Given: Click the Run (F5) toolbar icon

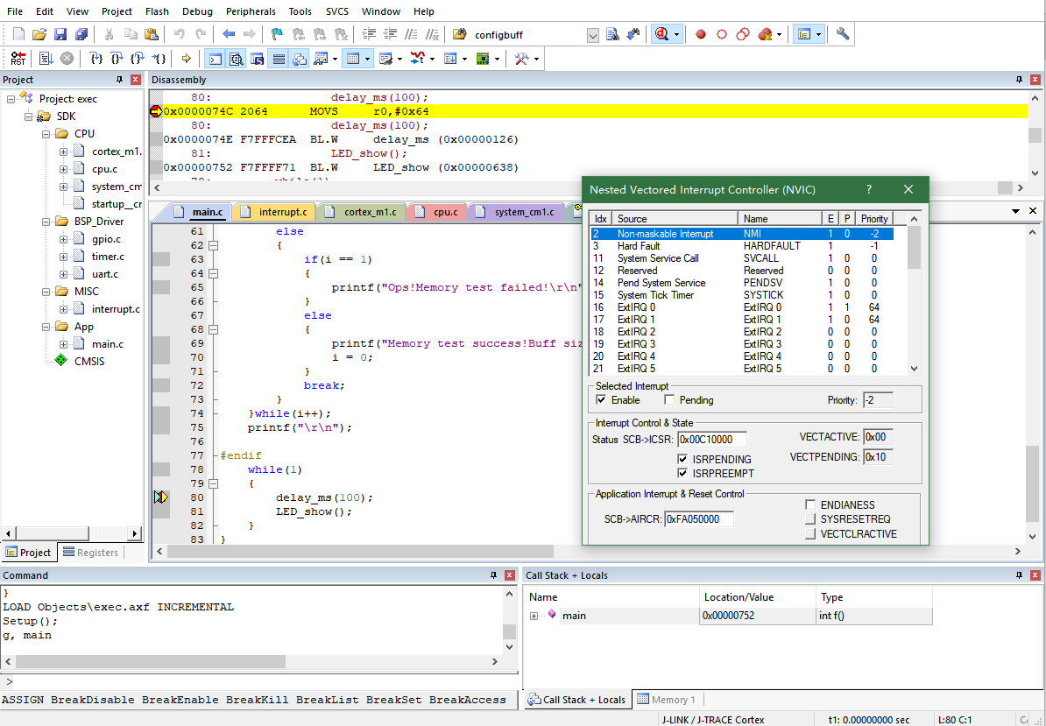Looking at the screenshot, I should [x=46, y=59].
